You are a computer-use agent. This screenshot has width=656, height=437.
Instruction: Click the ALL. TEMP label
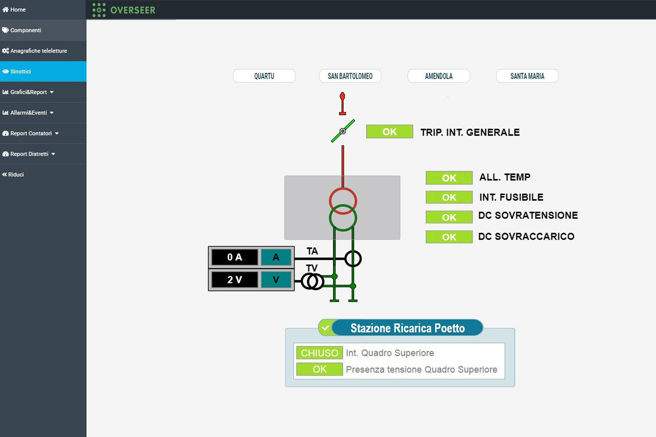505,177
